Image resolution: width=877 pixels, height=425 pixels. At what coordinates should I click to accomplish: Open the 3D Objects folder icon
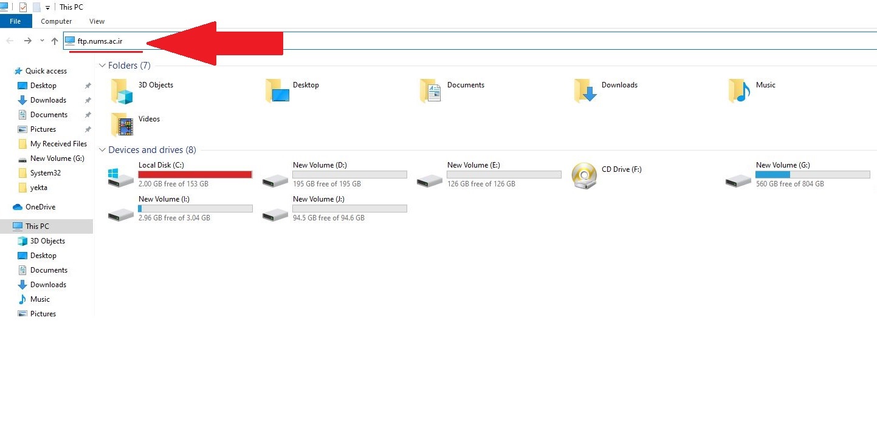point(122,91)
